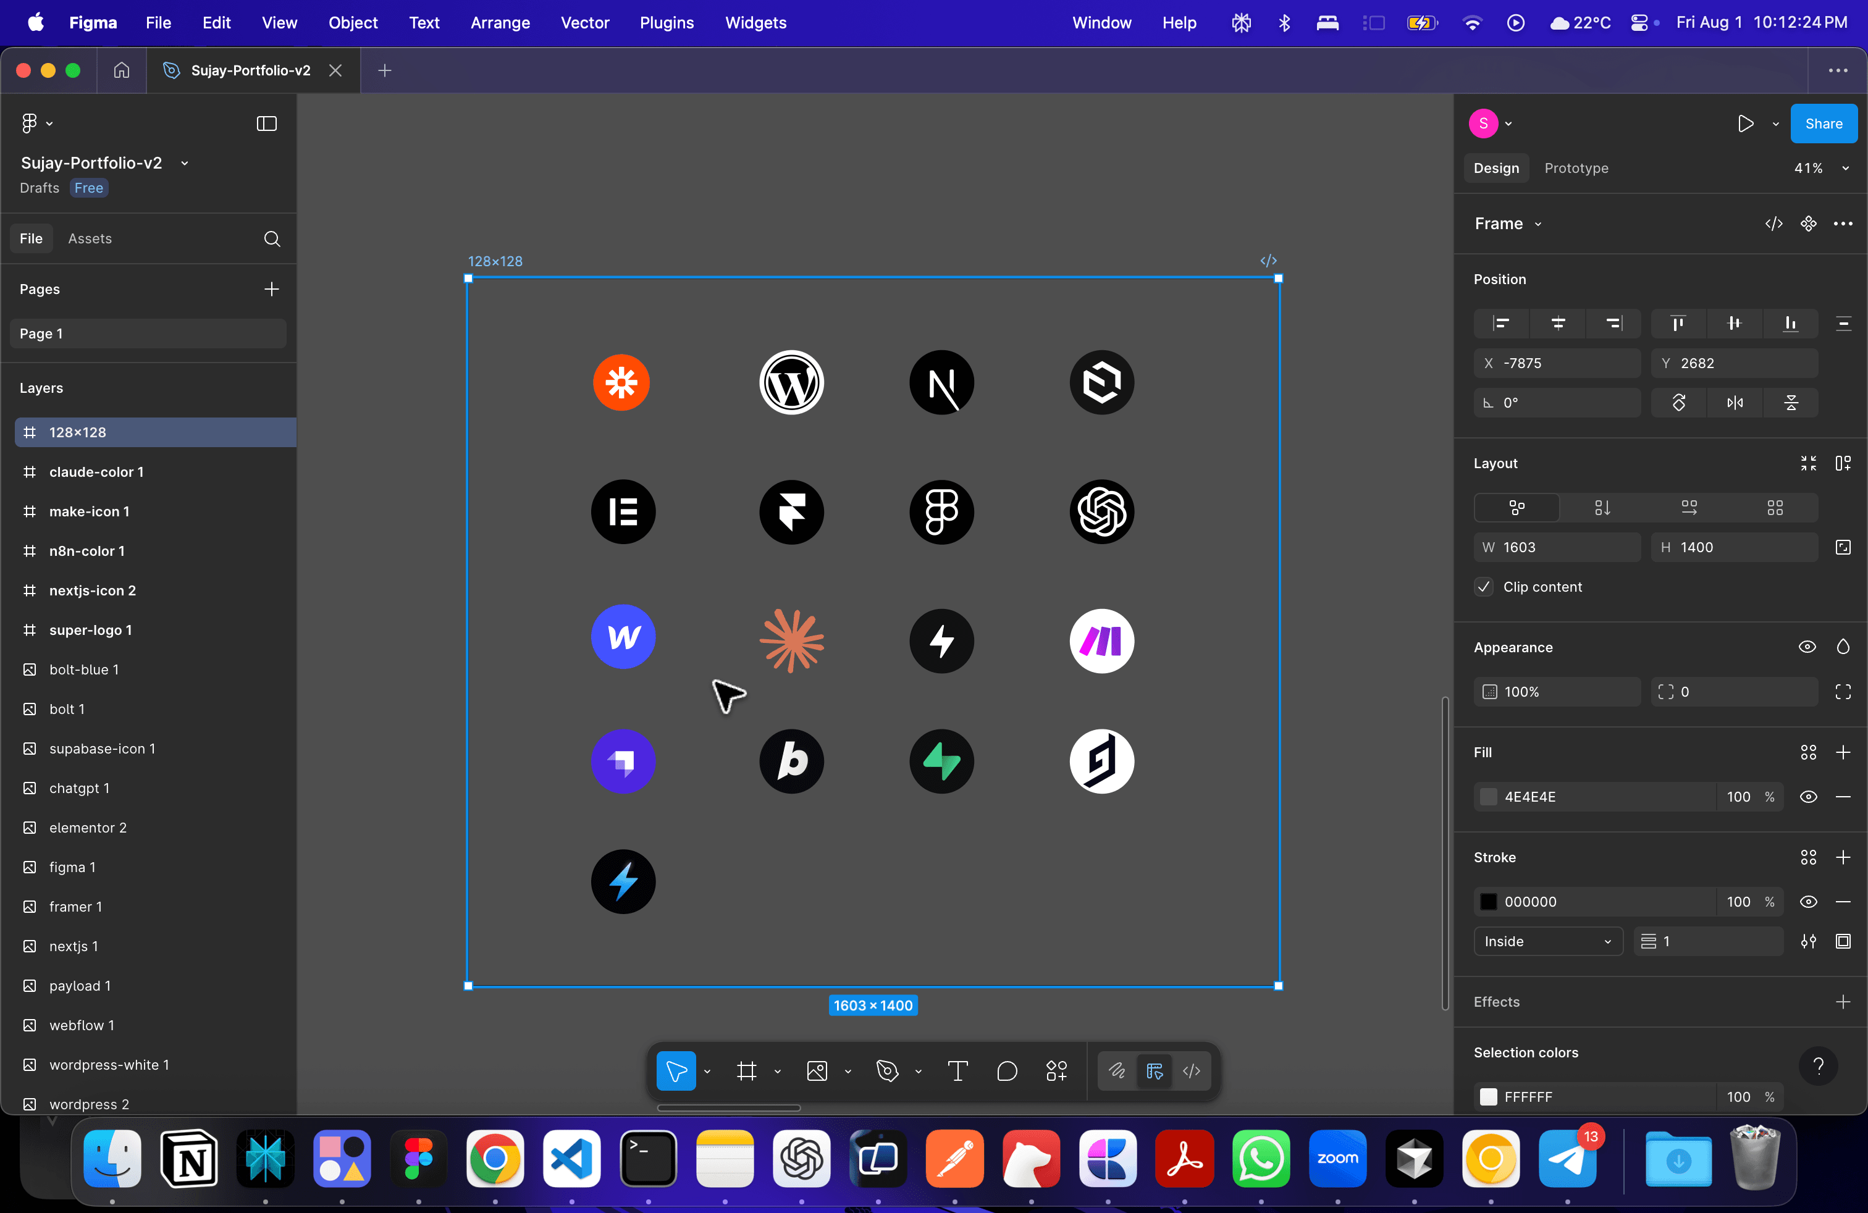The image size is (1868, 1213).
Task: Click search icon in left panel
Action: pyautogui.click(x=272, y=238)
